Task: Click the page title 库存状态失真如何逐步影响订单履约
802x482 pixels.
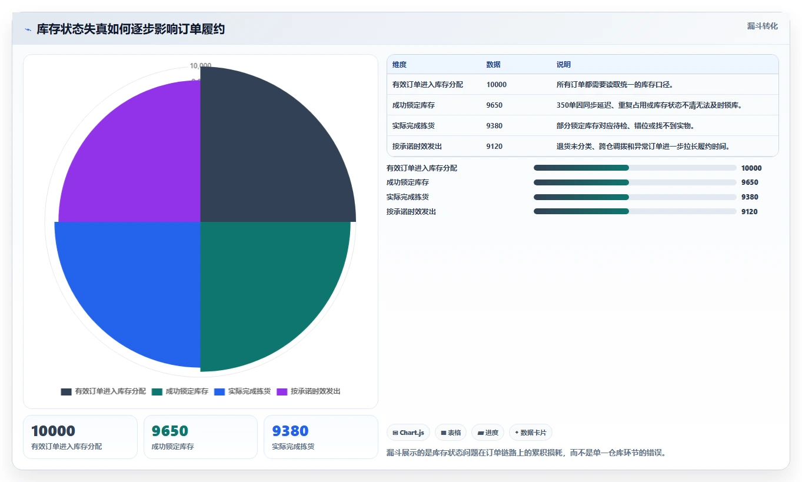Action: coord(131,29)
